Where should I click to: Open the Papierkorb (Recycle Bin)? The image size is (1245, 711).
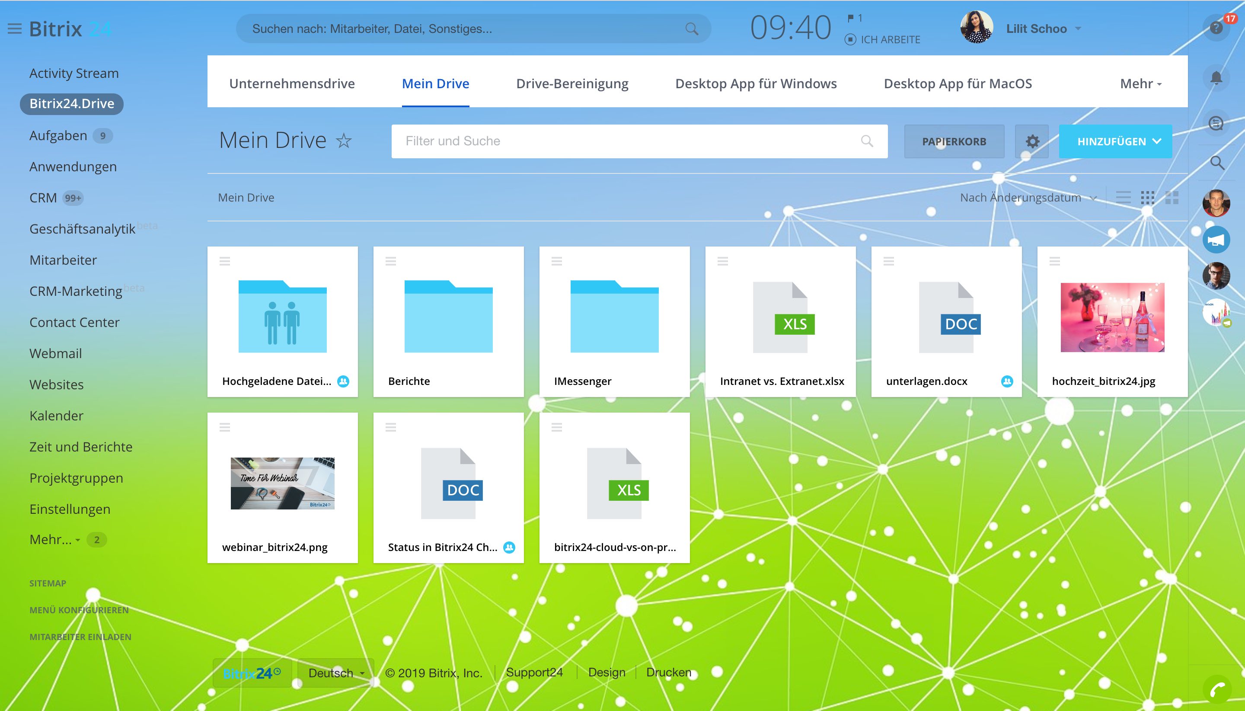pyautogui.click(x=953, y=141)
